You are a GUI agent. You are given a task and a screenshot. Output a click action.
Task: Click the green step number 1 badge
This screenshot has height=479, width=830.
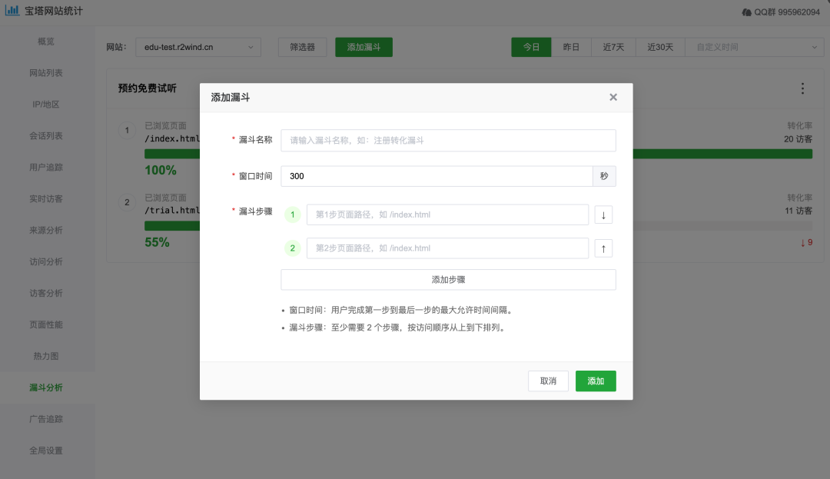point(292,215)
